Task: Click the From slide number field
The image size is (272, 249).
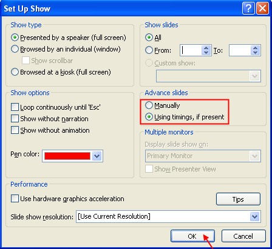Action: pos(191,50)
